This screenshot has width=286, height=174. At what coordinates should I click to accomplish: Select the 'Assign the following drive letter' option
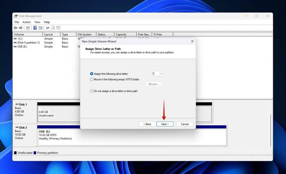click(x=92, y=73)
